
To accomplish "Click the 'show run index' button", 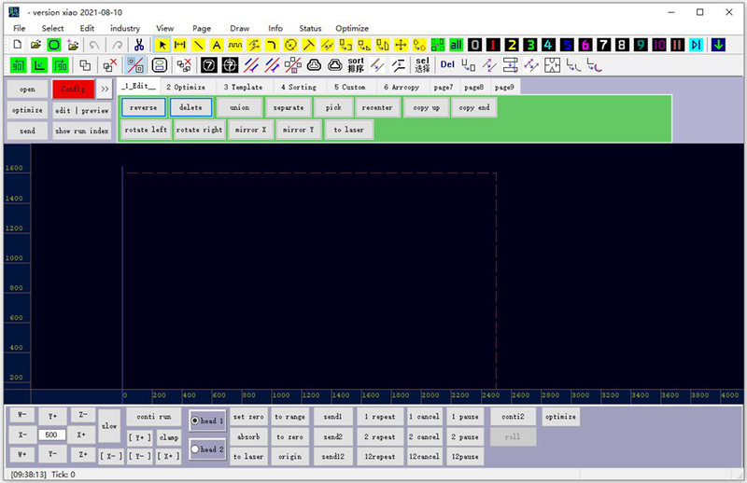I will click(82, 131).
